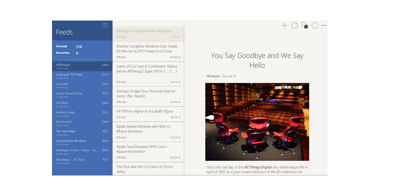Select the Surface Geeks feed

pyautogui.click(x=82, y=113)
